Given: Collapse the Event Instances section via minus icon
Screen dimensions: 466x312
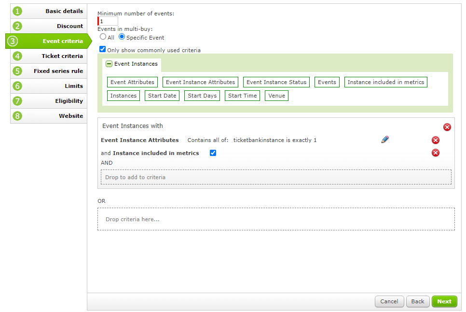Looking at the screenshot, I should tap(109, 64).
